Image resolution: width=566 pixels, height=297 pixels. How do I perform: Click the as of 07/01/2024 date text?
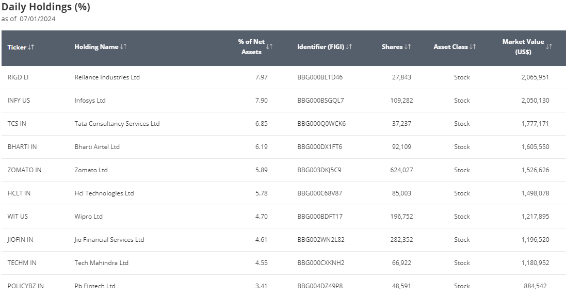click(x=28, y=19)
